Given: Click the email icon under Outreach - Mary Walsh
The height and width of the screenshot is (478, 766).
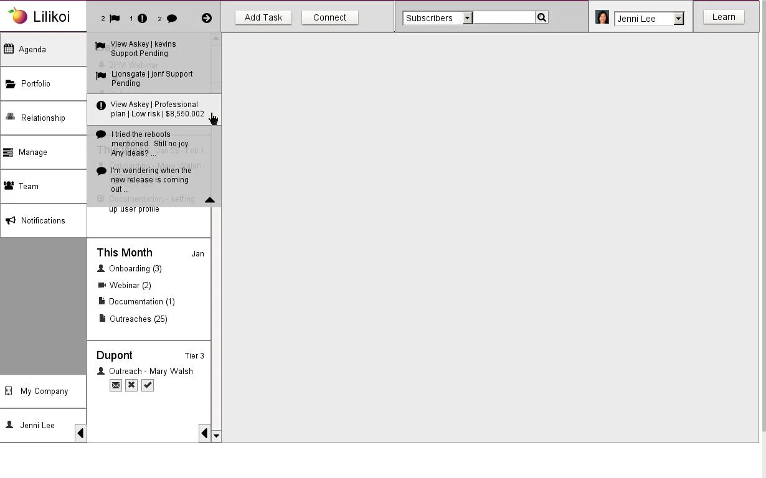Looking at the screenshot, I should (x=115, y=385).
